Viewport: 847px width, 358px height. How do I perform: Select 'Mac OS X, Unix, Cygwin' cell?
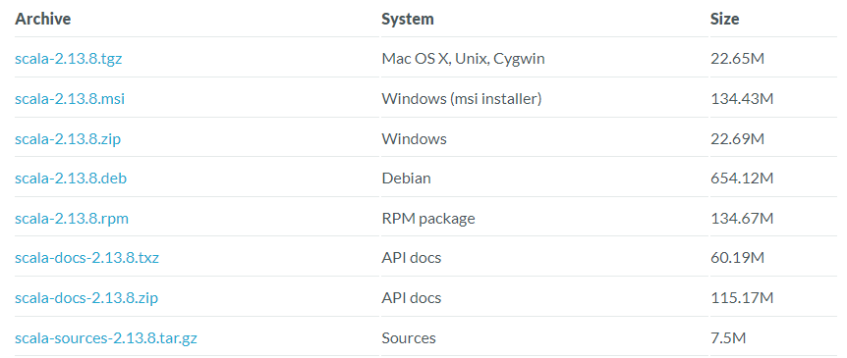pos(464,58)
